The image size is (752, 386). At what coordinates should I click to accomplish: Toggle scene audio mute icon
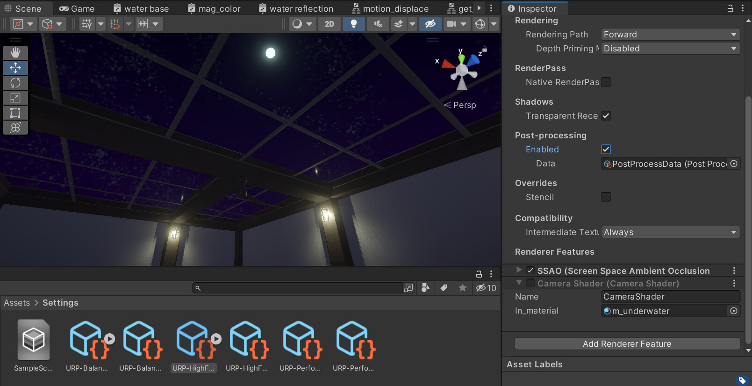[378, 24]
